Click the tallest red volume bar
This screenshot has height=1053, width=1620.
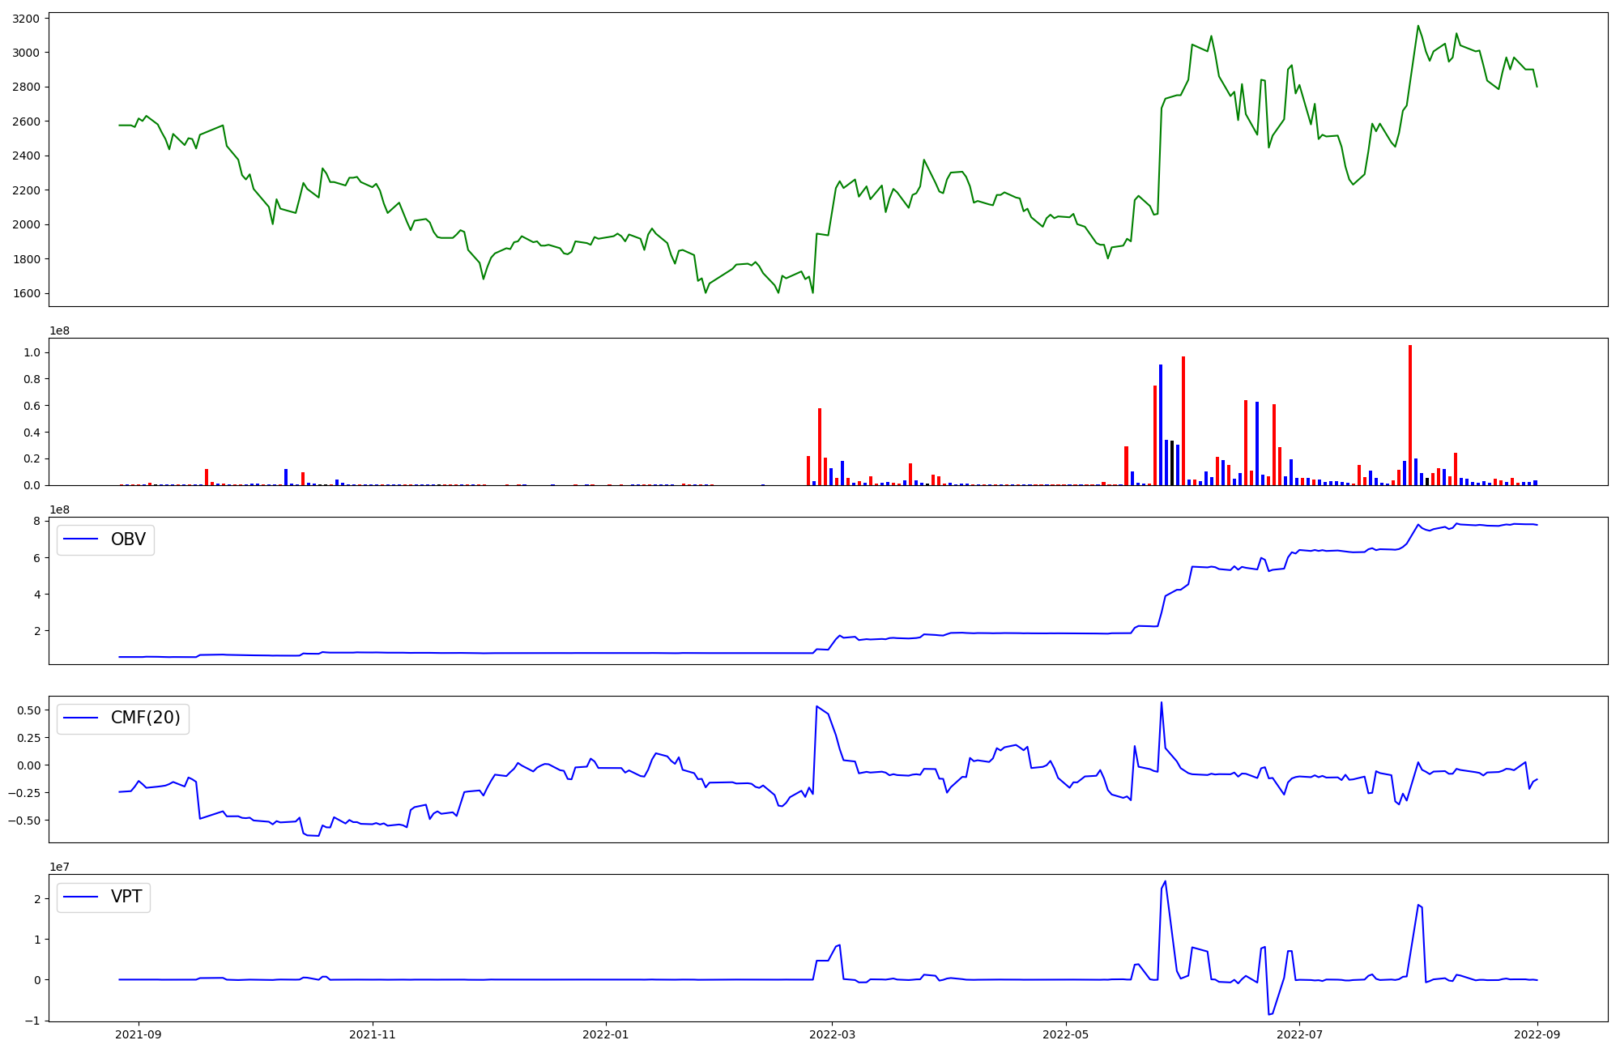click(1410, 415)
